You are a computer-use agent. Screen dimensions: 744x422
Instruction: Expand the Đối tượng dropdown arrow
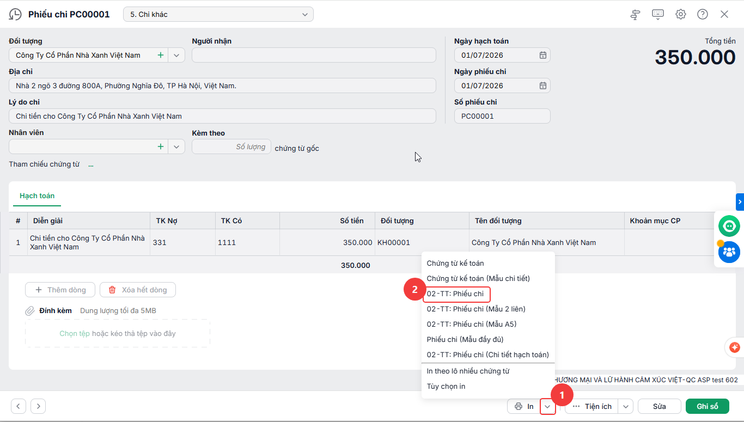pos(177,55)
